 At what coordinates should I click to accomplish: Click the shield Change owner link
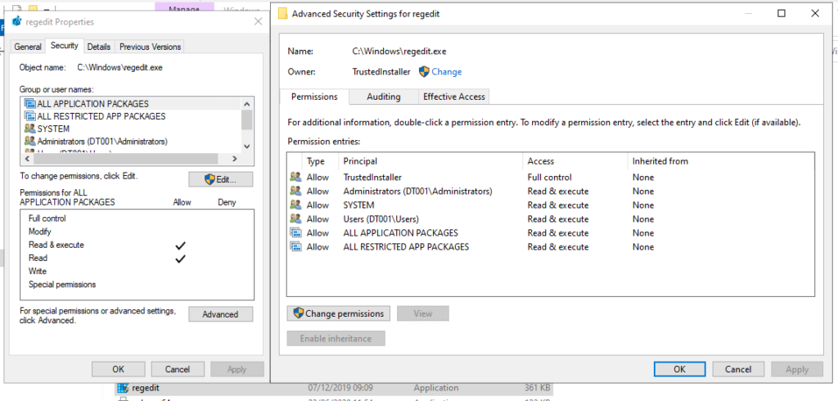pos(440,72)
